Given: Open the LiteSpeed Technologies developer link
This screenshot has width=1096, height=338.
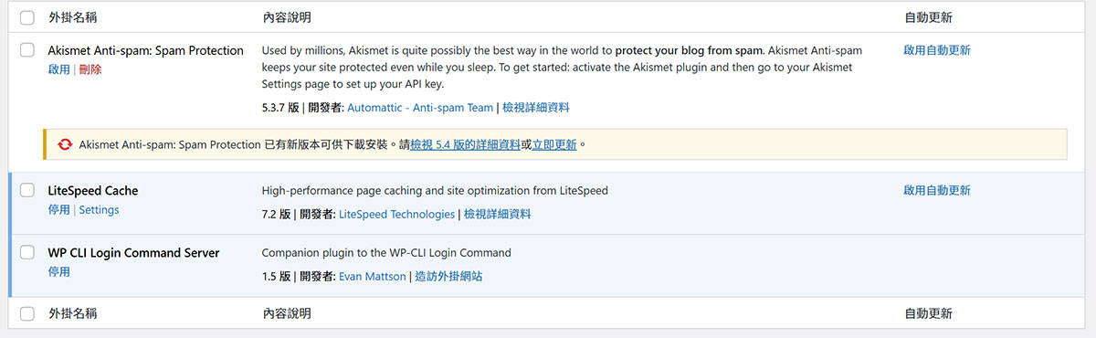Looking at the screenshot, I should (396, 214).
